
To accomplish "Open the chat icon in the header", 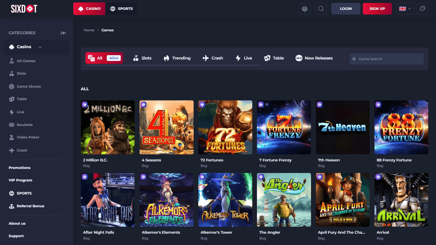I will pyautogui.click(x=423, y=9).
